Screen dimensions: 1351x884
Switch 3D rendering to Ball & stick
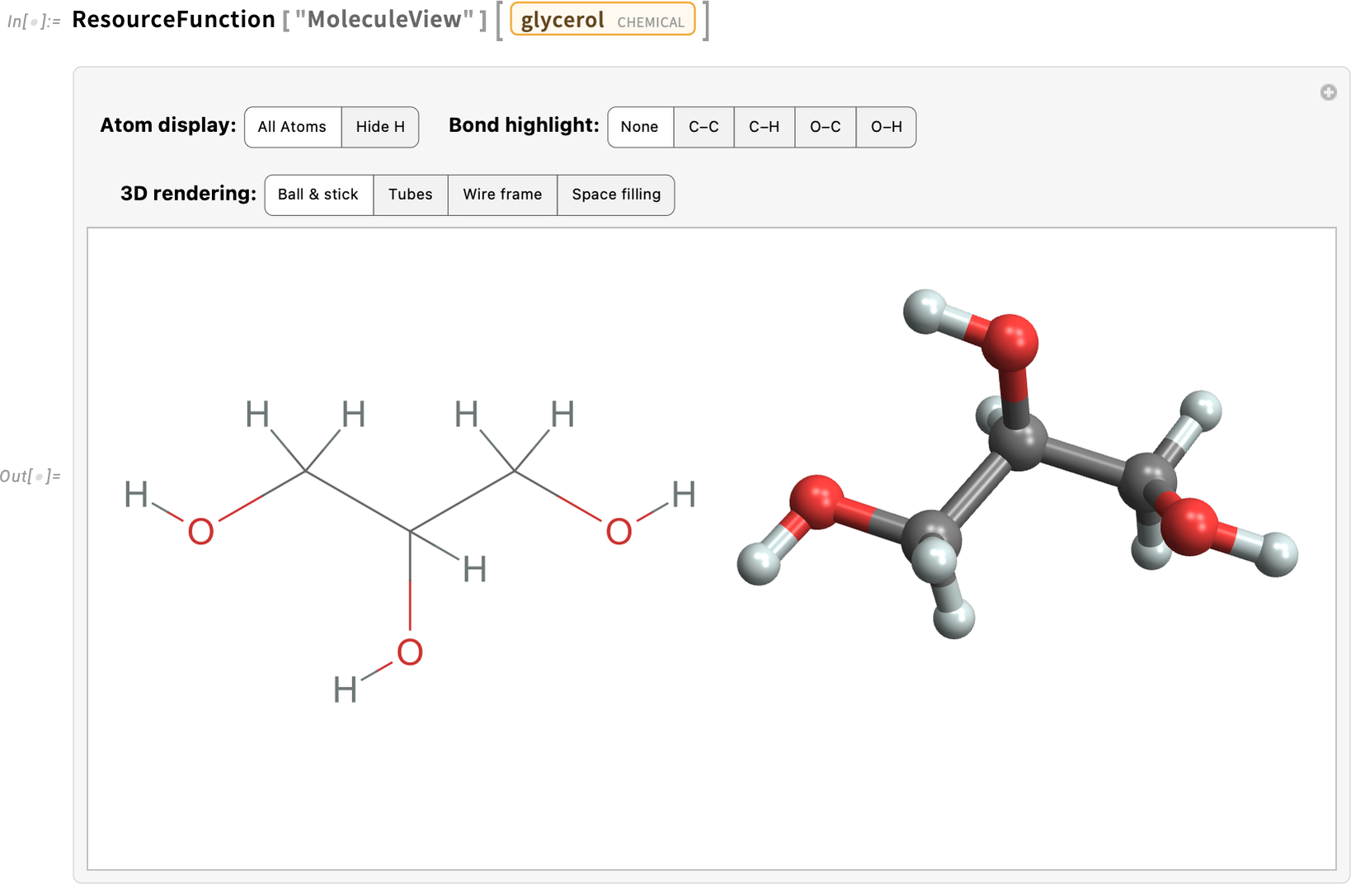click(318, 195)
